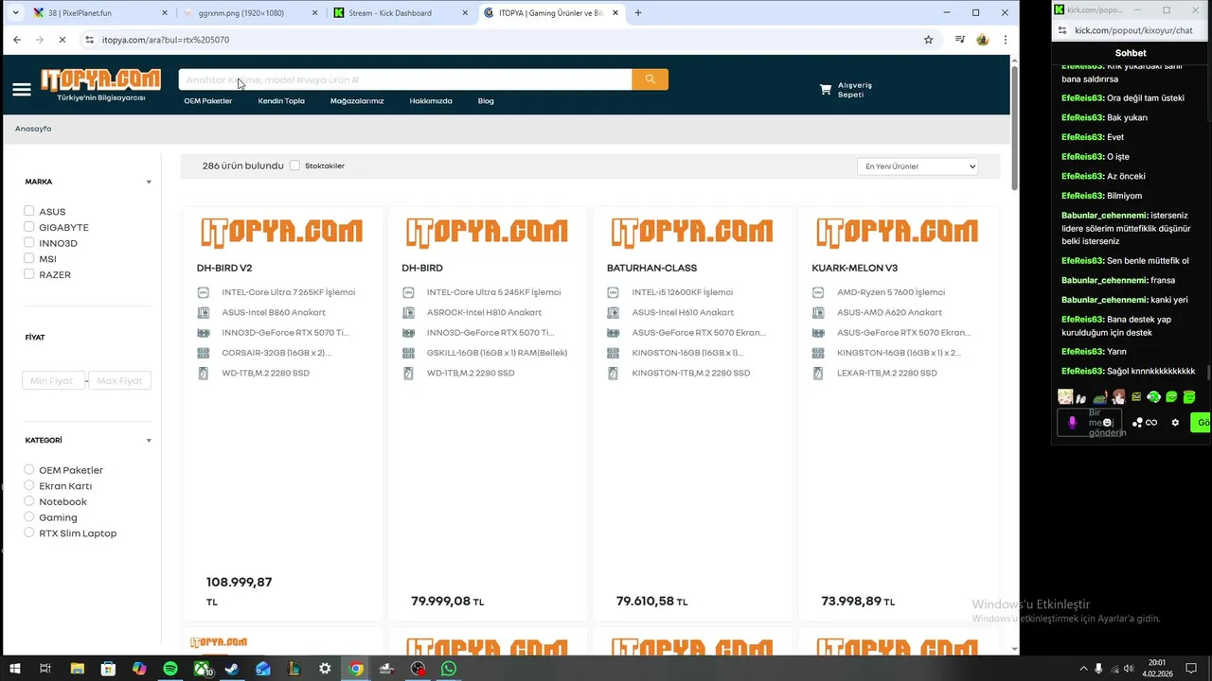Stop loading the page with X button
Viewport: 1212px width, 681px height.
point(62,40)
